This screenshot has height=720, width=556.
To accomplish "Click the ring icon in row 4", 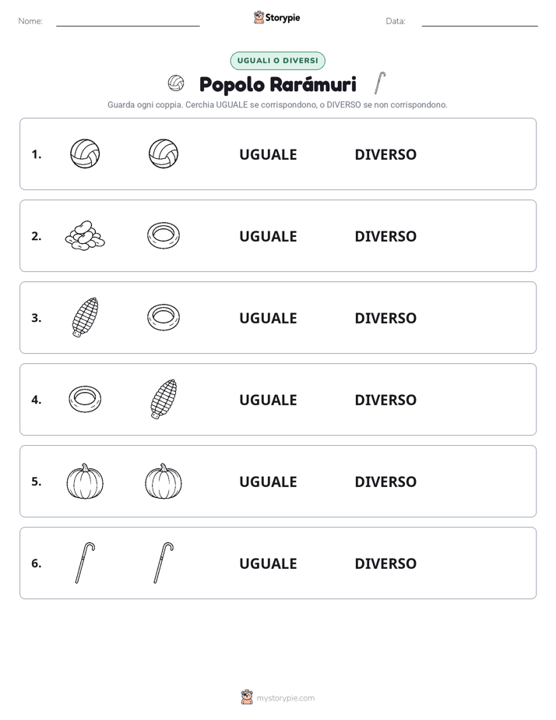I will pyautogui.click(x=85, y=399).
